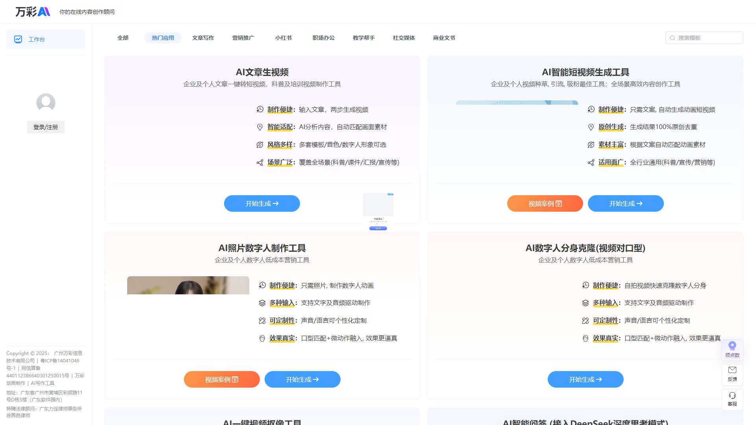
Task: Open the 商业文书 tab
Action: pyautogui.click(x=444, y=38)
